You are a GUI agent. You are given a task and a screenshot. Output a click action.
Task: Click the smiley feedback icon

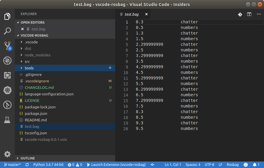(246, 165)
